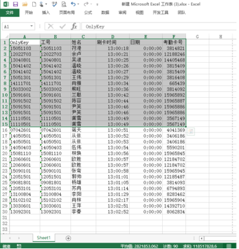Image resolution: width=239 pixels, height=249 pixels.
Task: Click the 平均值 average value in status bar
Action: 139,246
